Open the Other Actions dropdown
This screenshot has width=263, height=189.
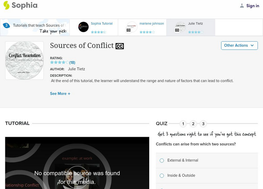point(239,46)
